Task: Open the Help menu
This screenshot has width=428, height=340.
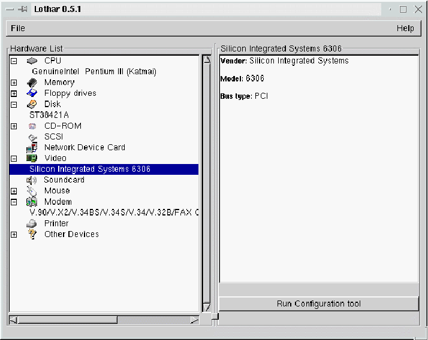Action: click(405, 28)
